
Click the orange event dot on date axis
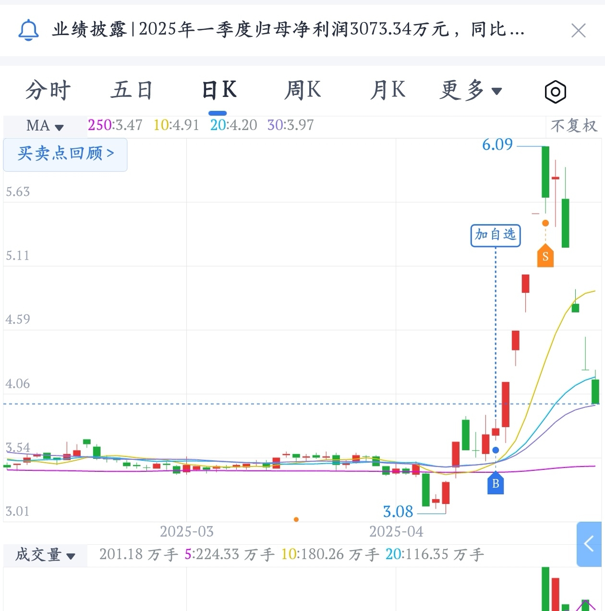point(296,519)
